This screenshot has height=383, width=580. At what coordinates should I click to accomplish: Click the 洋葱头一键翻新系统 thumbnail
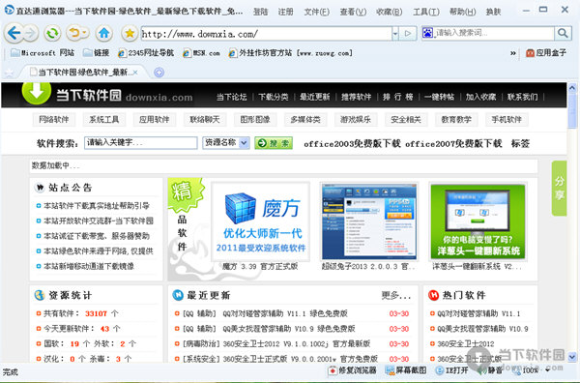(478, 221)
